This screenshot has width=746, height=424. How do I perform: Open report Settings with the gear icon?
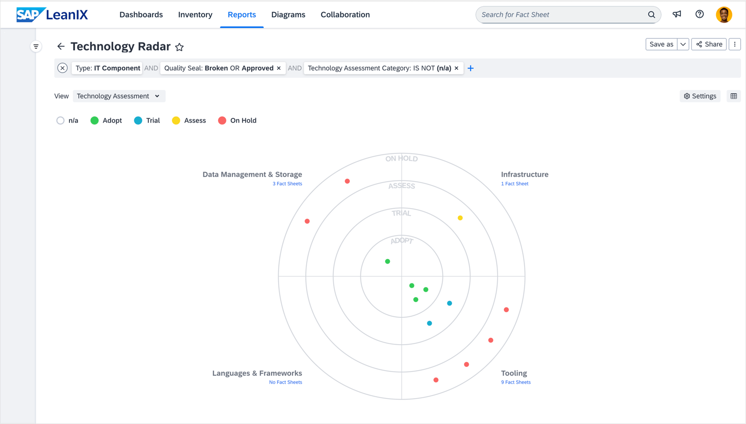pos(700,96)
